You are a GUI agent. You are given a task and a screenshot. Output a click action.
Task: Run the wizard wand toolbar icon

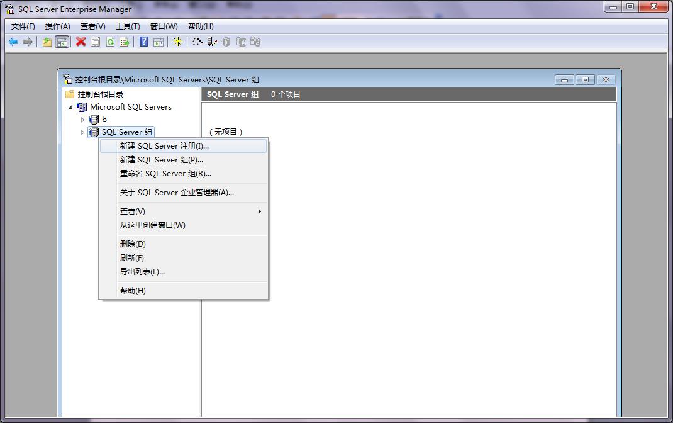197,42
